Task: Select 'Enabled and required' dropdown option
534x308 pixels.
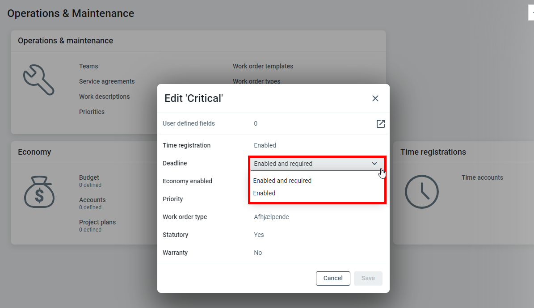Action: point(282,181)
